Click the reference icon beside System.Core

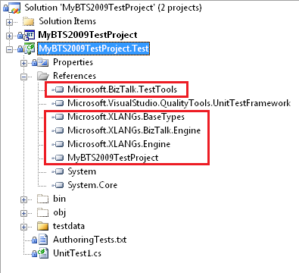(58, 185)
